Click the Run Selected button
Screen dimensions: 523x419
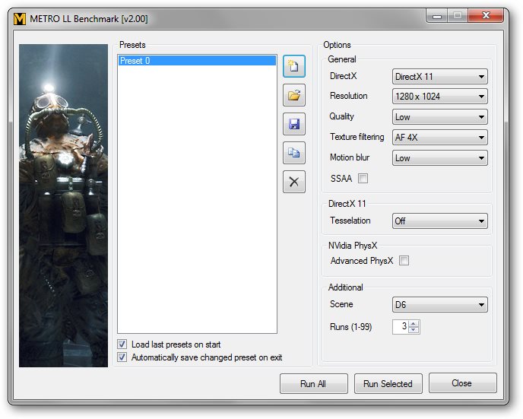[x=388, y=383]
